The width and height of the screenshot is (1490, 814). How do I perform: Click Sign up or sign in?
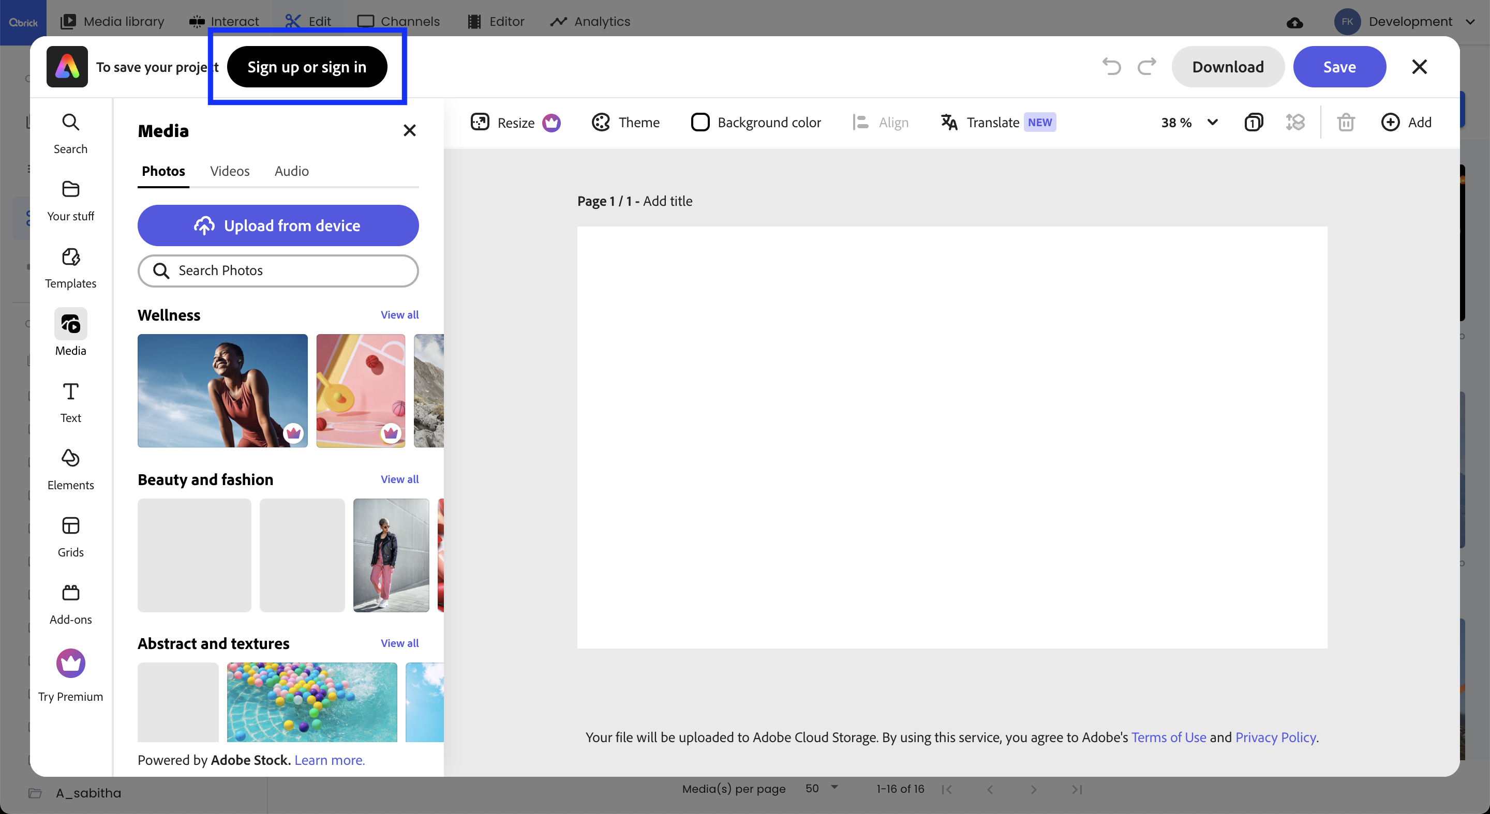pyautogui.click(x=307, y=67)
